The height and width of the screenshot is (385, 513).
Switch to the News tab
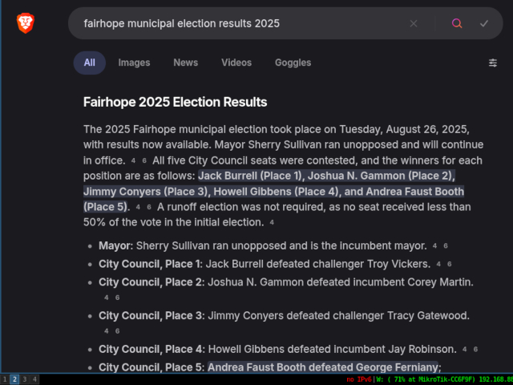(185, 63)
